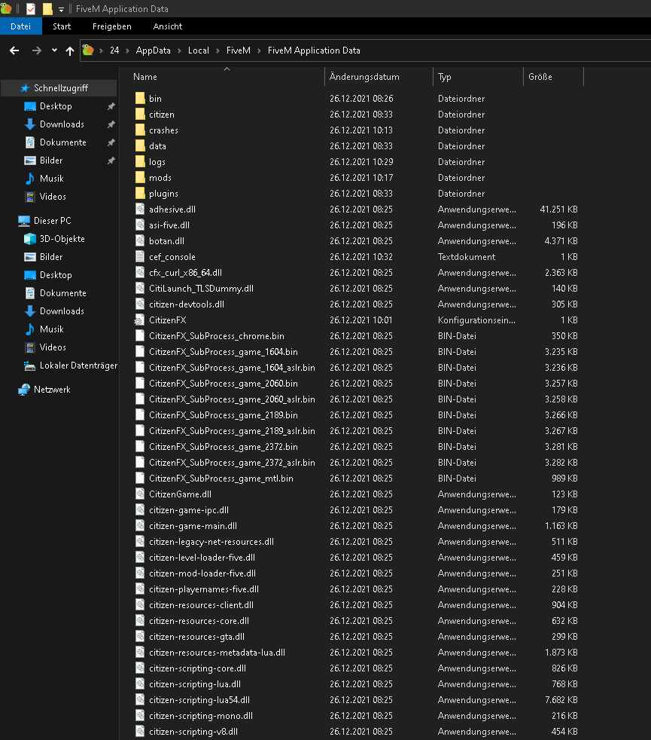Open Properties via the quick access toolbar icon
The image size is (651, 740).
(31, 10)
